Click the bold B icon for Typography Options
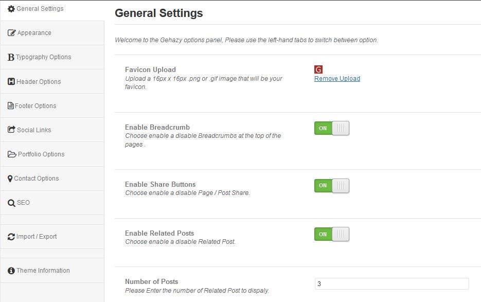Image resolution: width=481 pixels, height=302 pixels. tap(11, 57)
